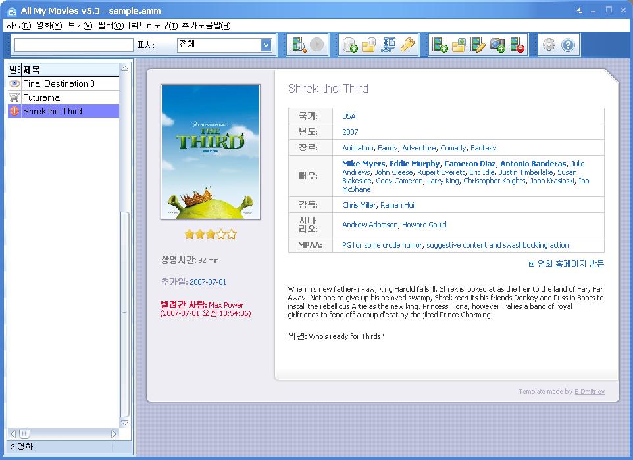The width and height of the screenshot is (633, 460).
Task: Click the blue help question icon
Action: pyautogui.click(x=568, y=44)
